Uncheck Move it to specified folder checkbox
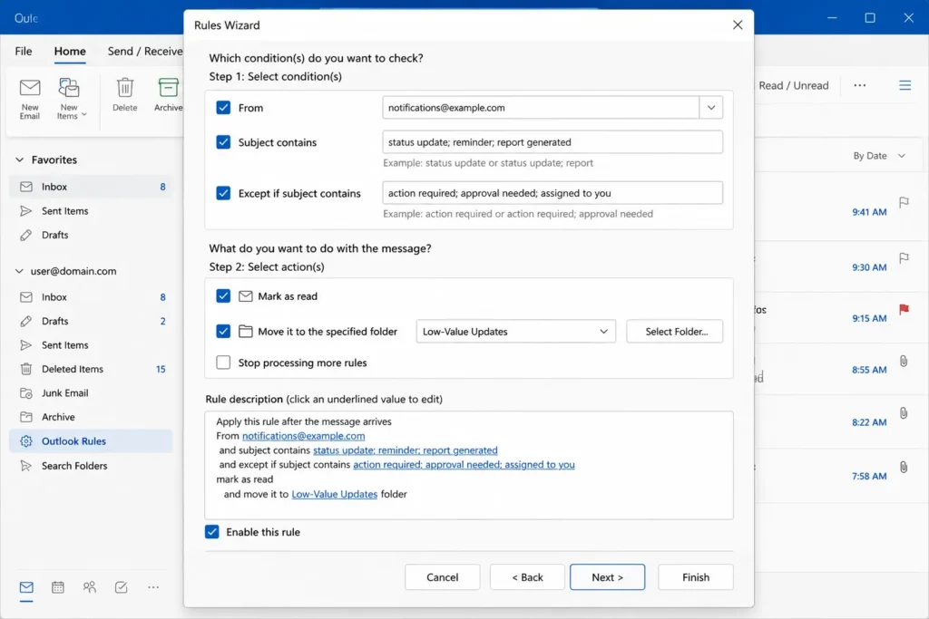This screenshot has height=619, width=929. click(x=223, y=332)
